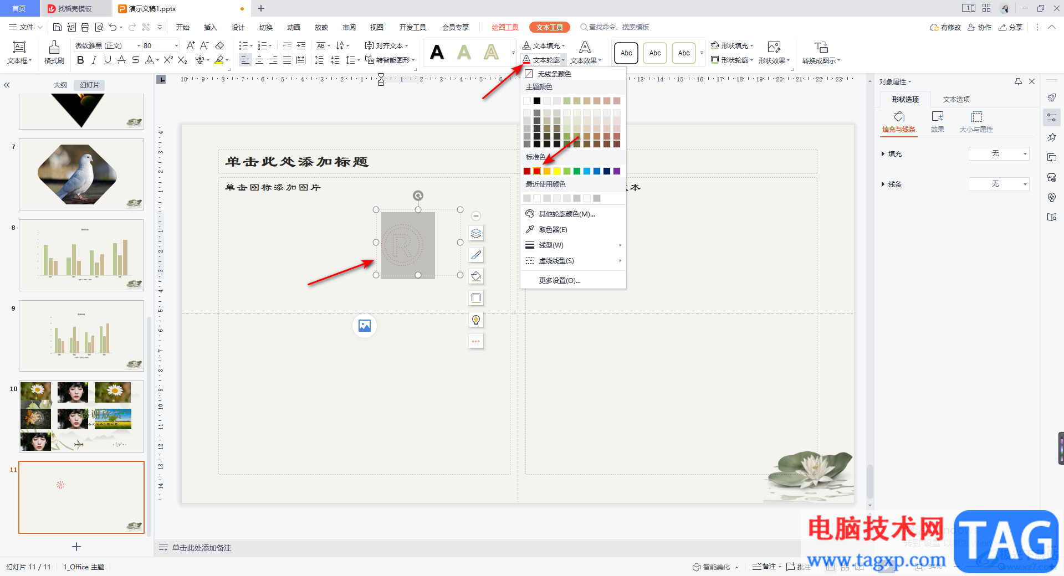
Task: Switch to Text Options (文本选项) tab
Action: point(956,99)
